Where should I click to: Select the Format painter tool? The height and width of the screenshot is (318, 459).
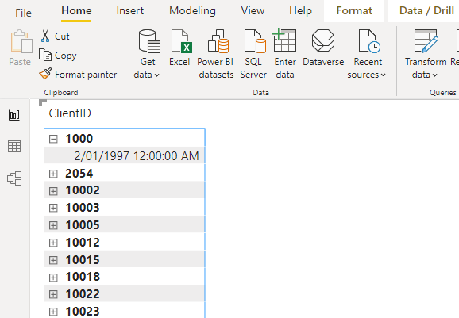(x=78, y=75)
